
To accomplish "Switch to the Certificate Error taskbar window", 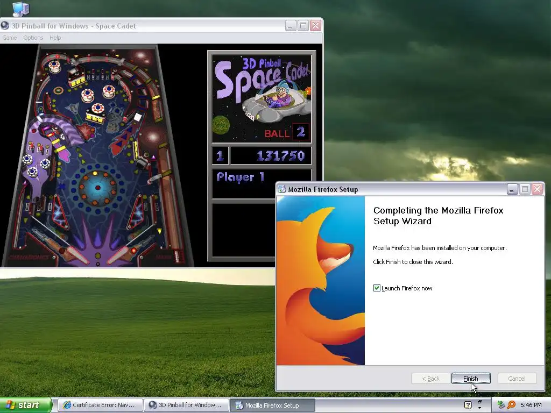I will coord(100,405).
